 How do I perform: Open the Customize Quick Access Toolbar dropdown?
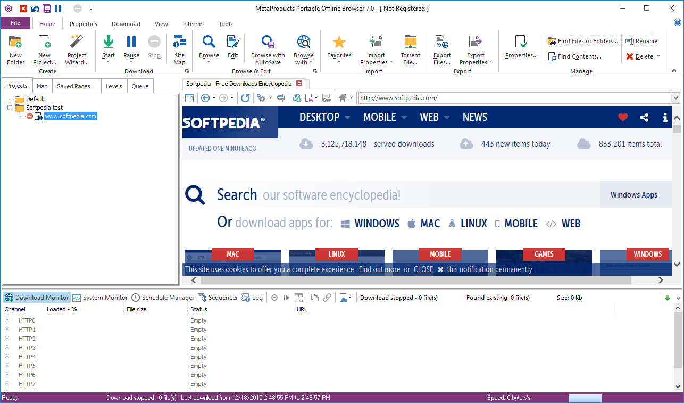coord(91,9)
